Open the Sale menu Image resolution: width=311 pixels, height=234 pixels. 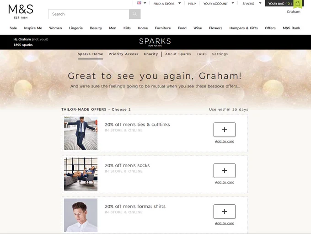click(13, 28)
